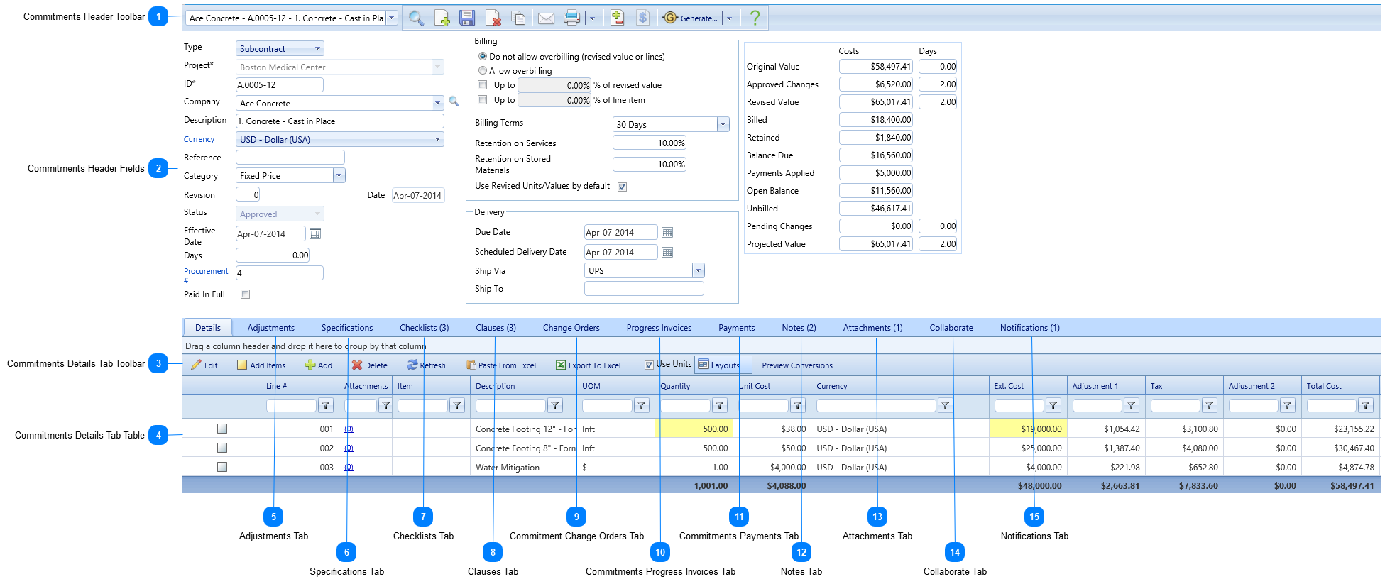Click the Adjustment 1 column filter icon
This screenshot has height=584, width=1385.
pos(1132,405)
